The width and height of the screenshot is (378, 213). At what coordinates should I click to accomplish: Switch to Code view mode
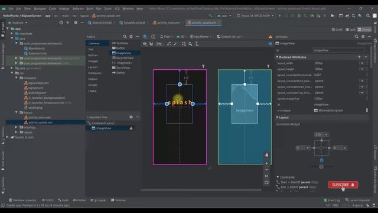[x=337, y=30]
